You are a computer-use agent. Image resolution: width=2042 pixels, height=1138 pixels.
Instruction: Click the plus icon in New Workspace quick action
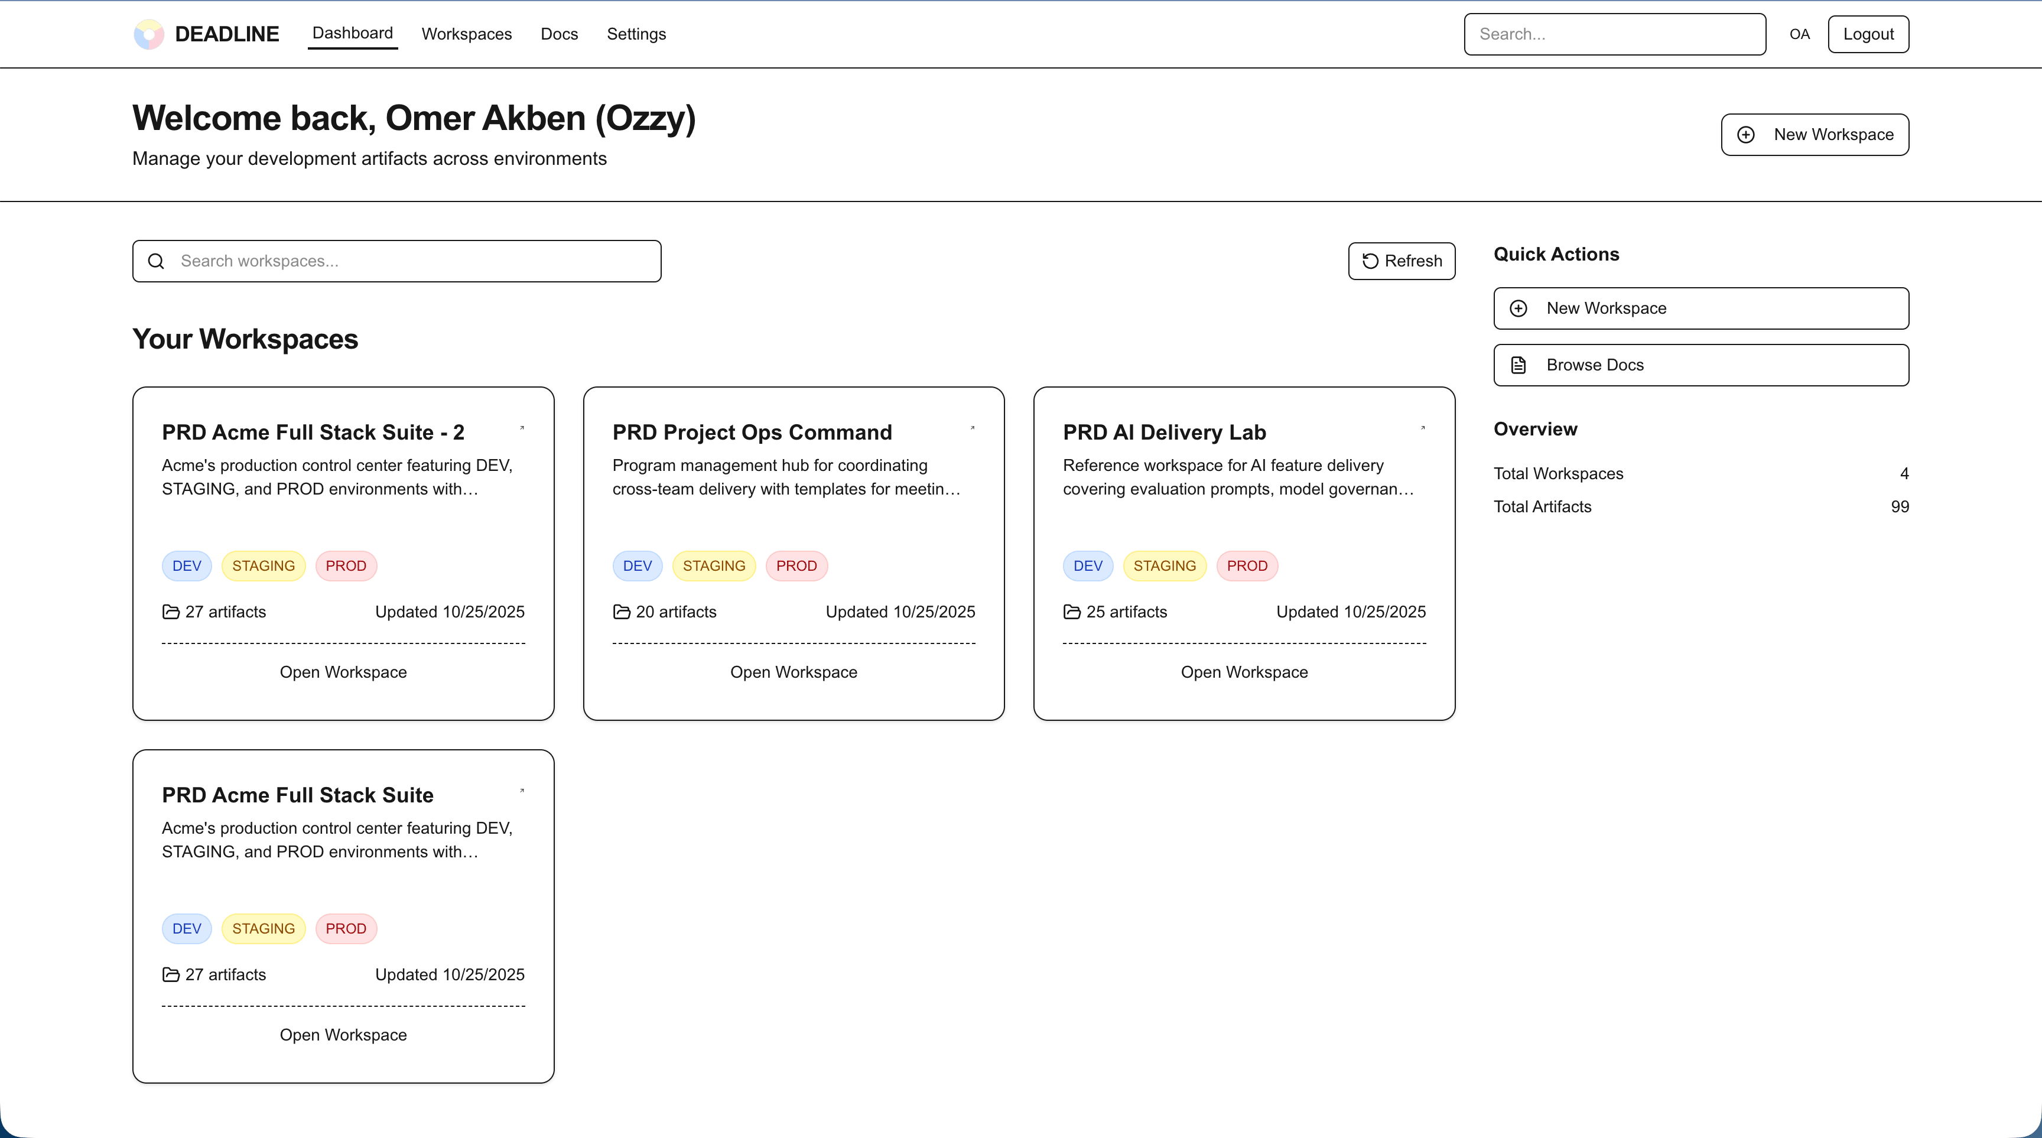point(1520,308)
